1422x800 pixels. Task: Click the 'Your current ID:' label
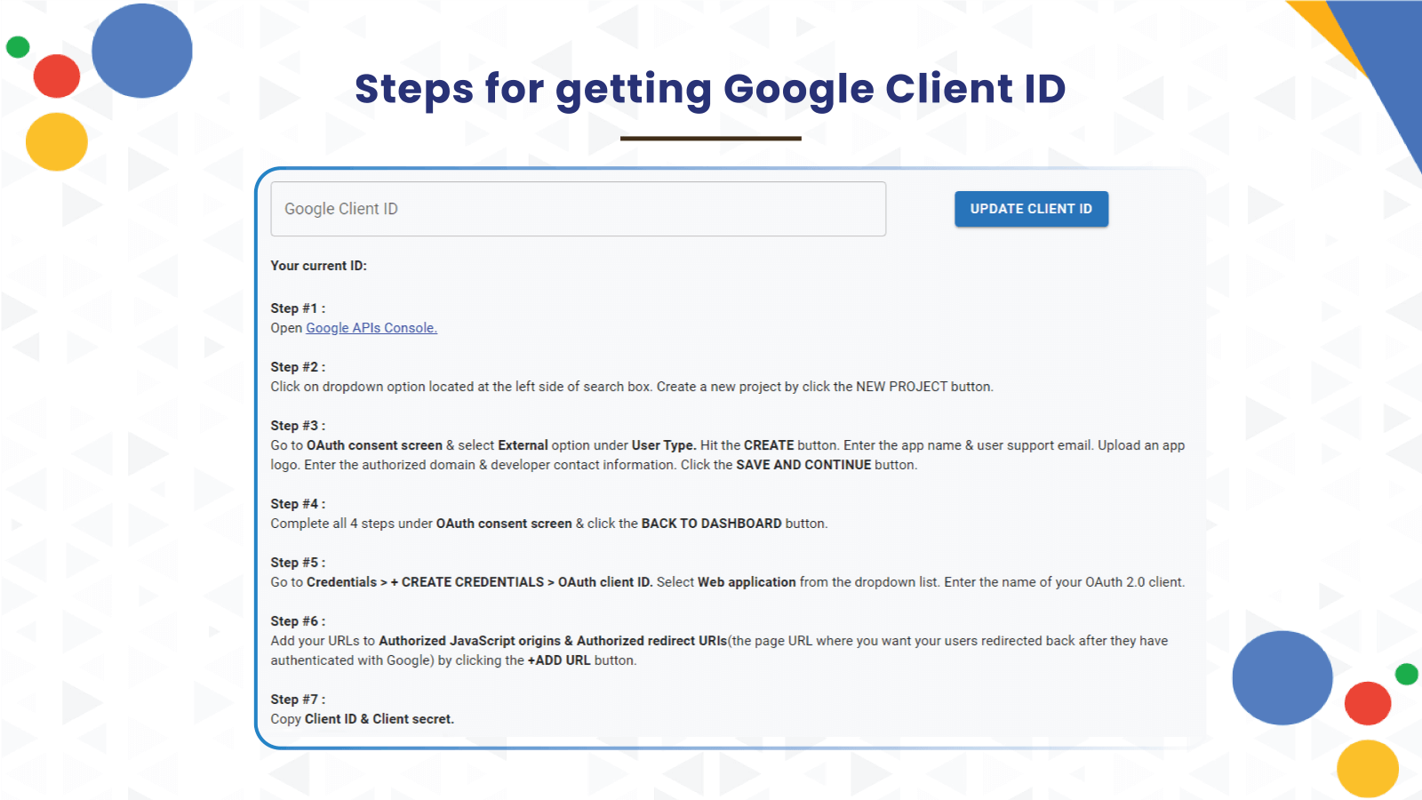[318, 266]
